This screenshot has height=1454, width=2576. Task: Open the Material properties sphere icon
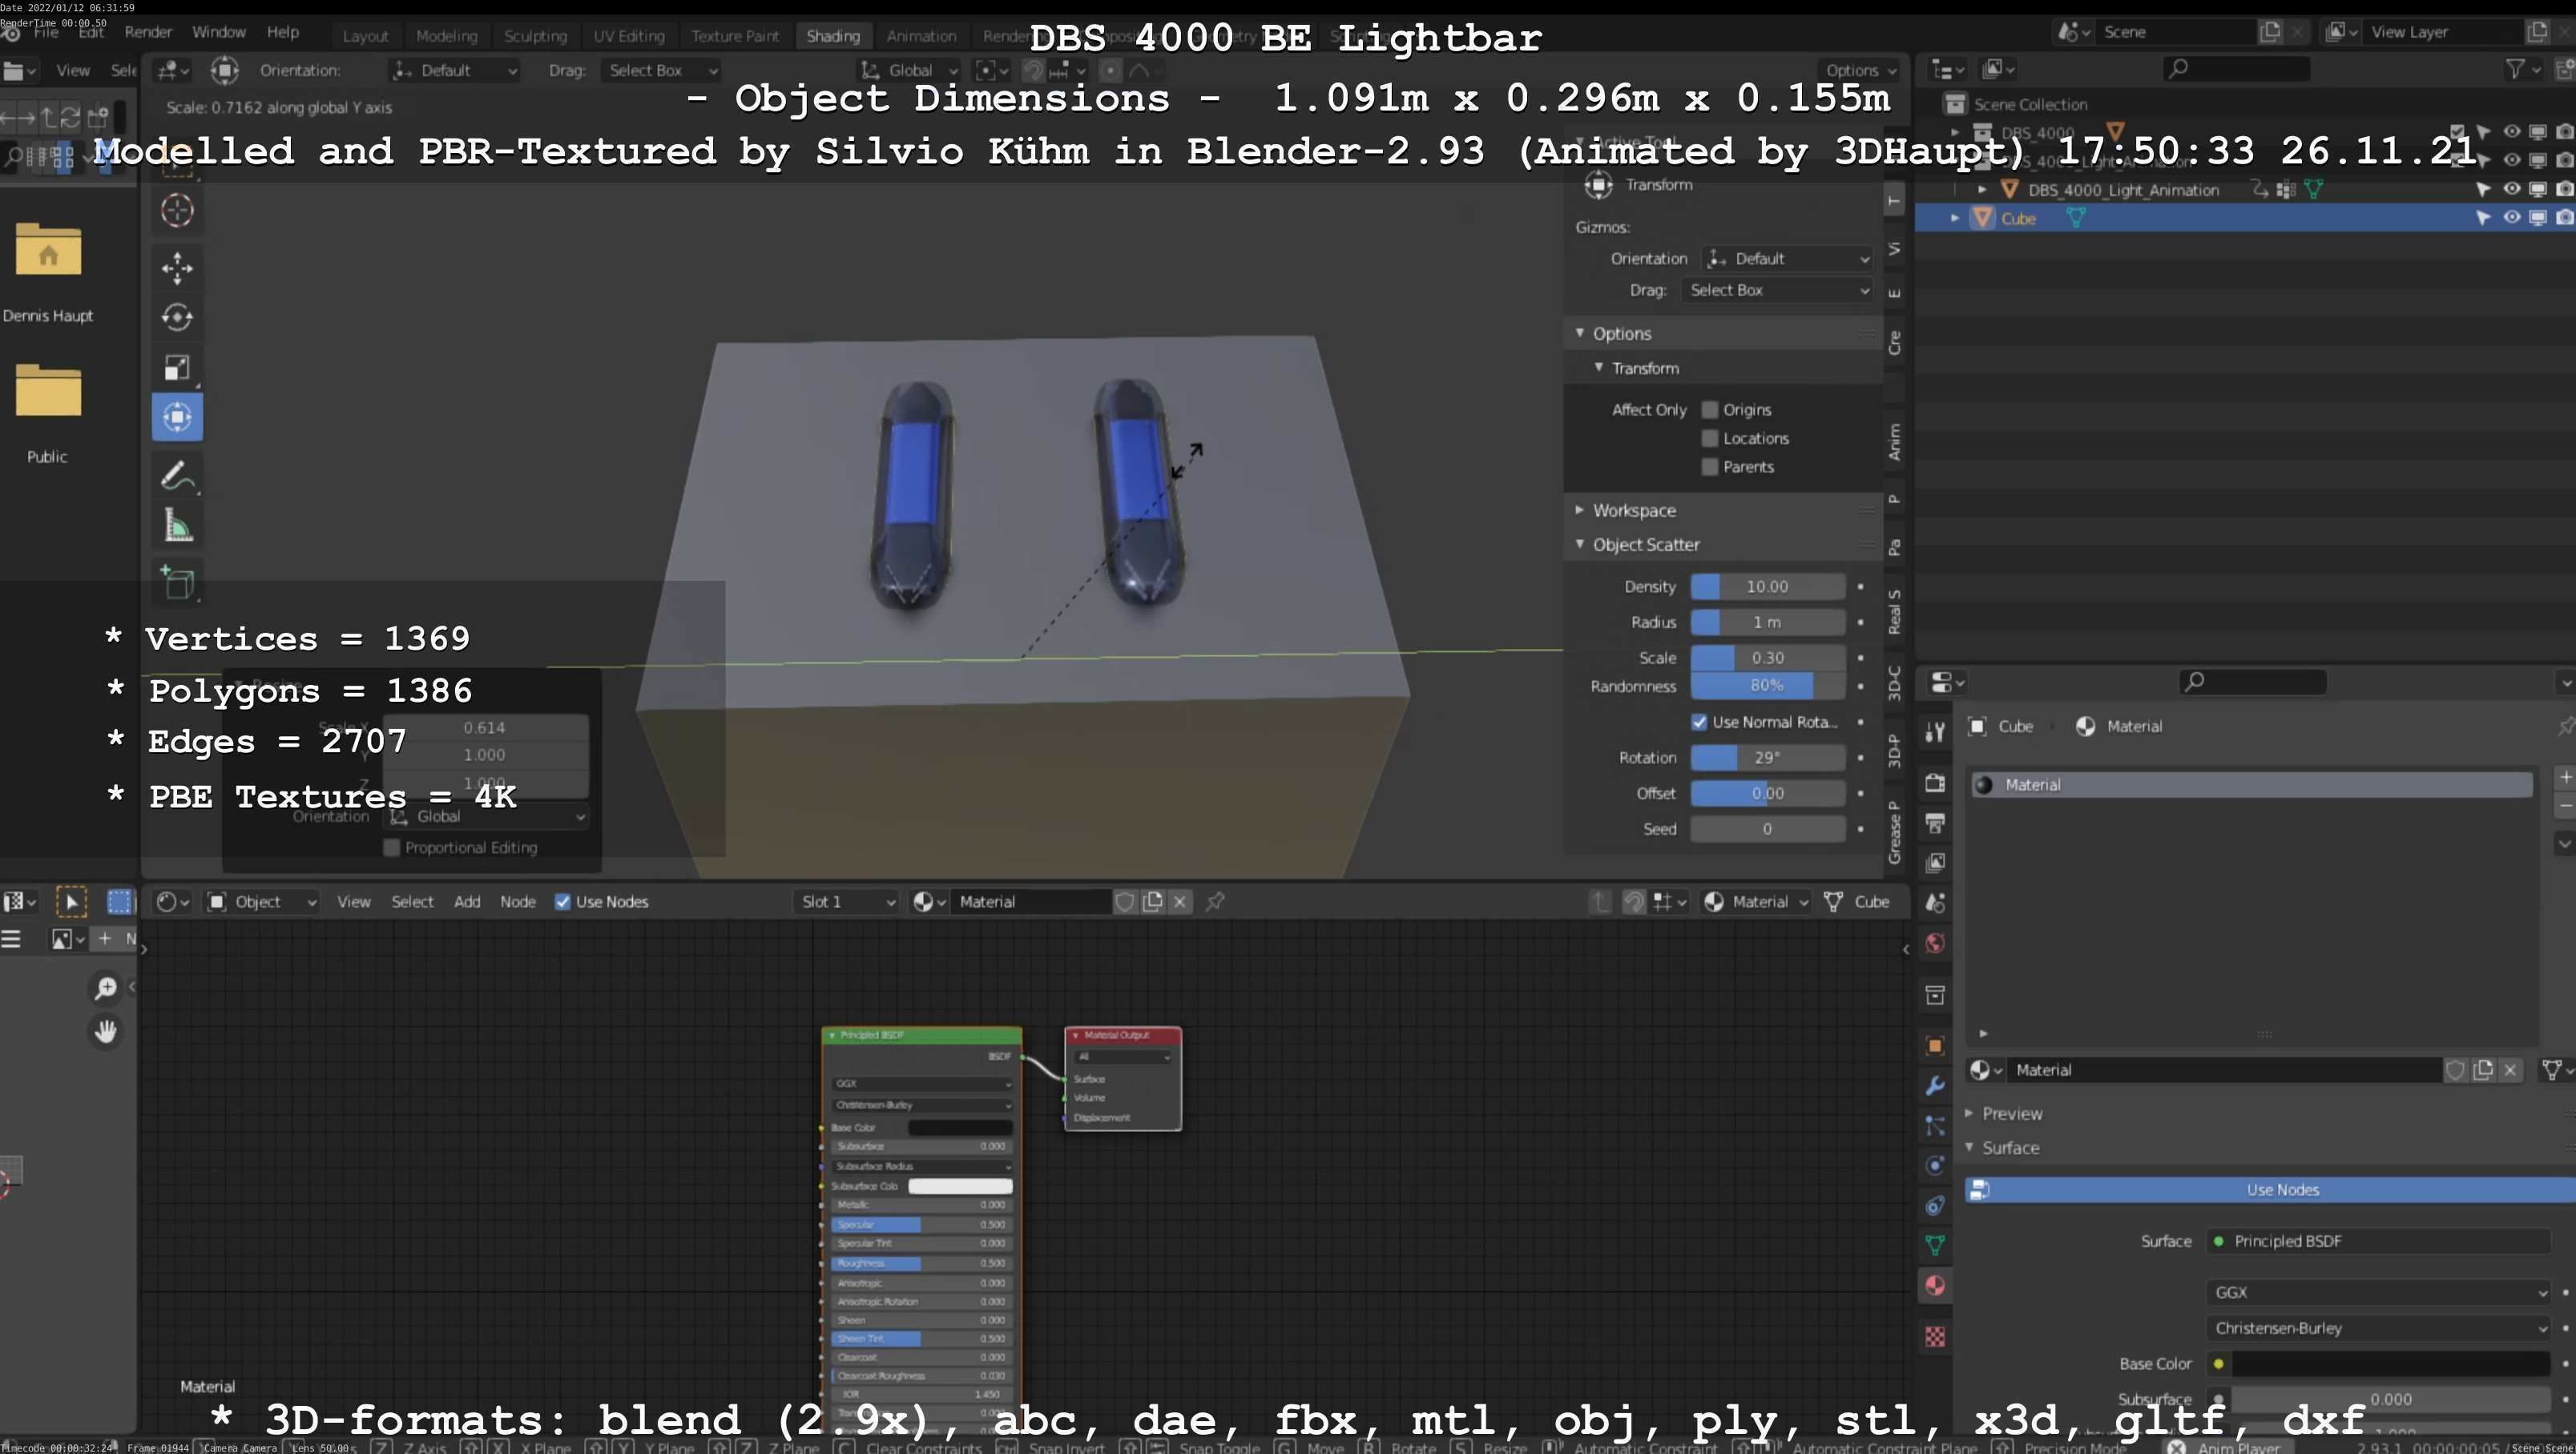tap(1935, 1286)
